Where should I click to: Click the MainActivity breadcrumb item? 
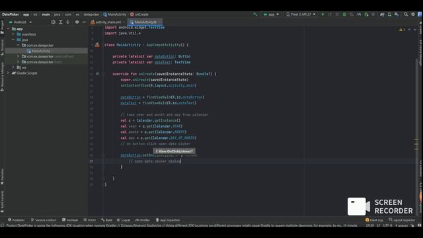114,15
